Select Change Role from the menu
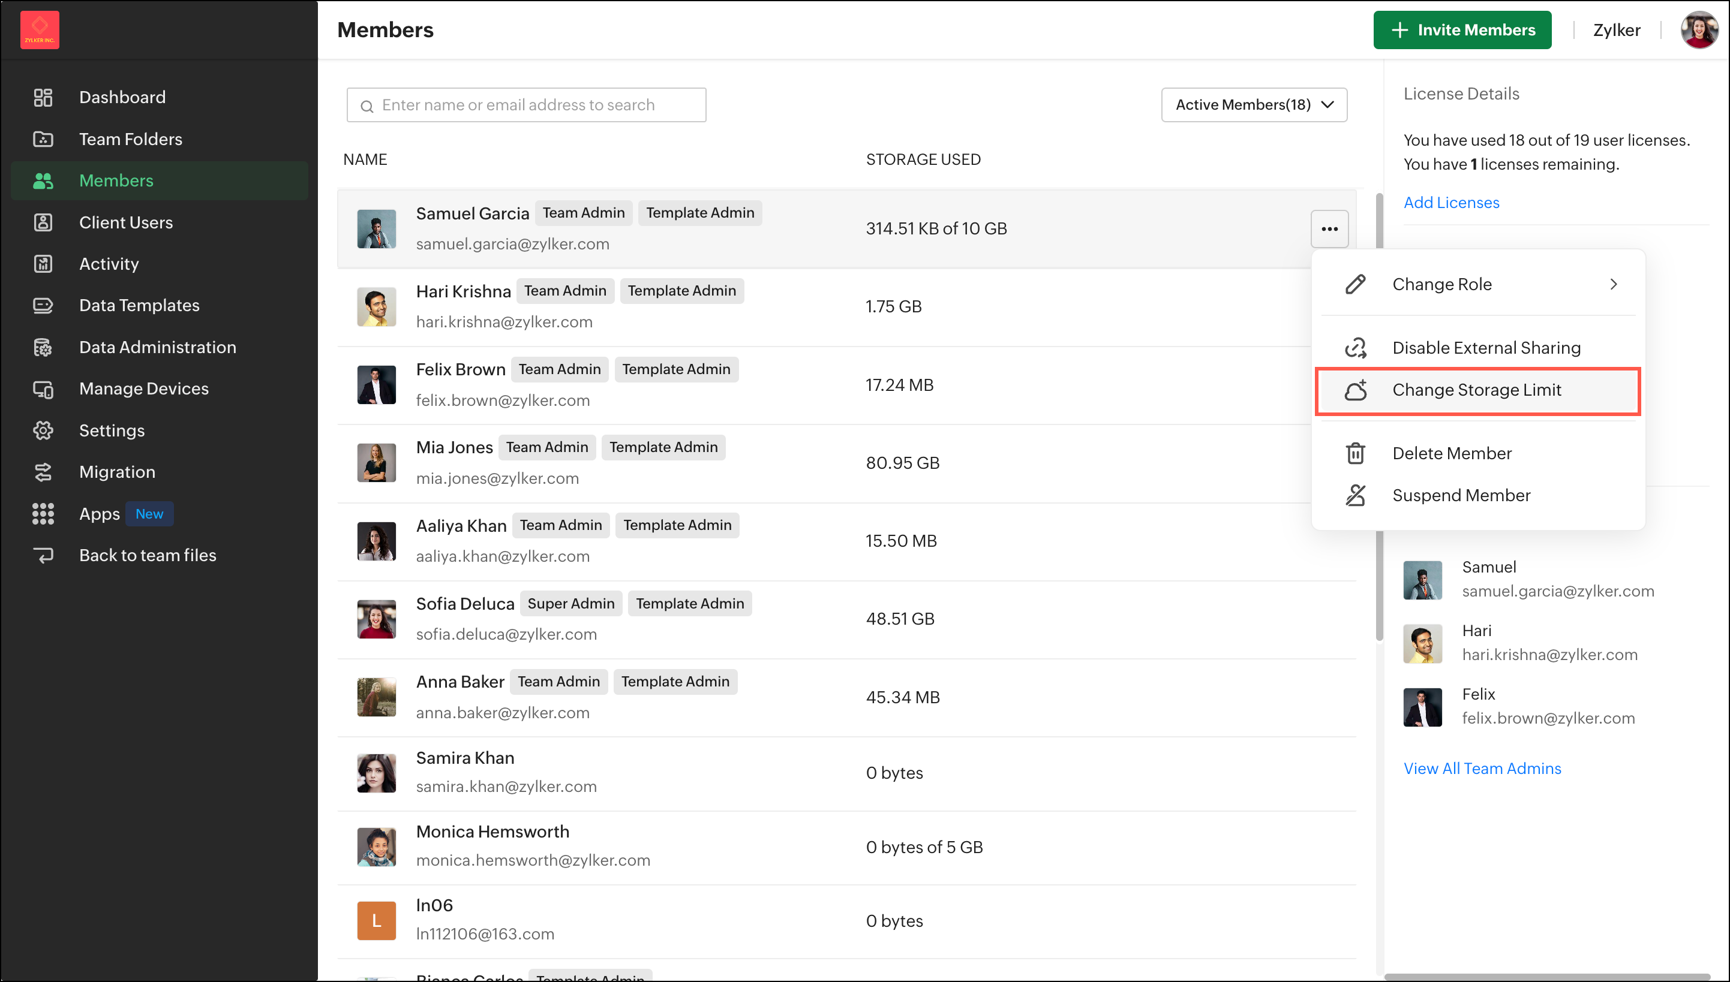1730x982 pixels. point(1477,284)
